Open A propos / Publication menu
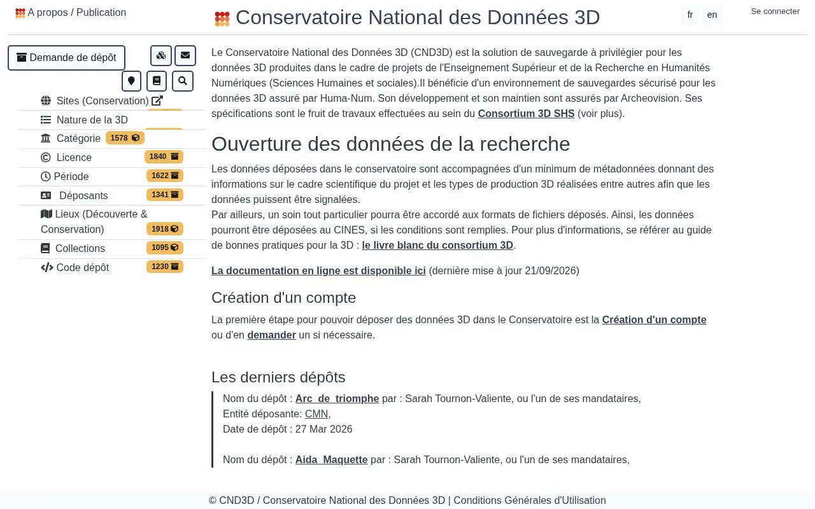 [x=76, y=12]
